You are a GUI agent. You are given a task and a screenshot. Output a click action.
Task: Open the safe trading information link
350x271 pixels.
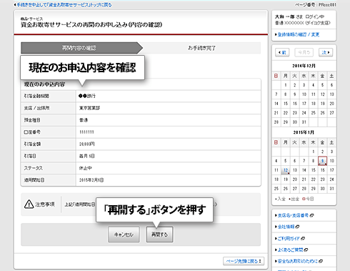click(x=298, y=261)
